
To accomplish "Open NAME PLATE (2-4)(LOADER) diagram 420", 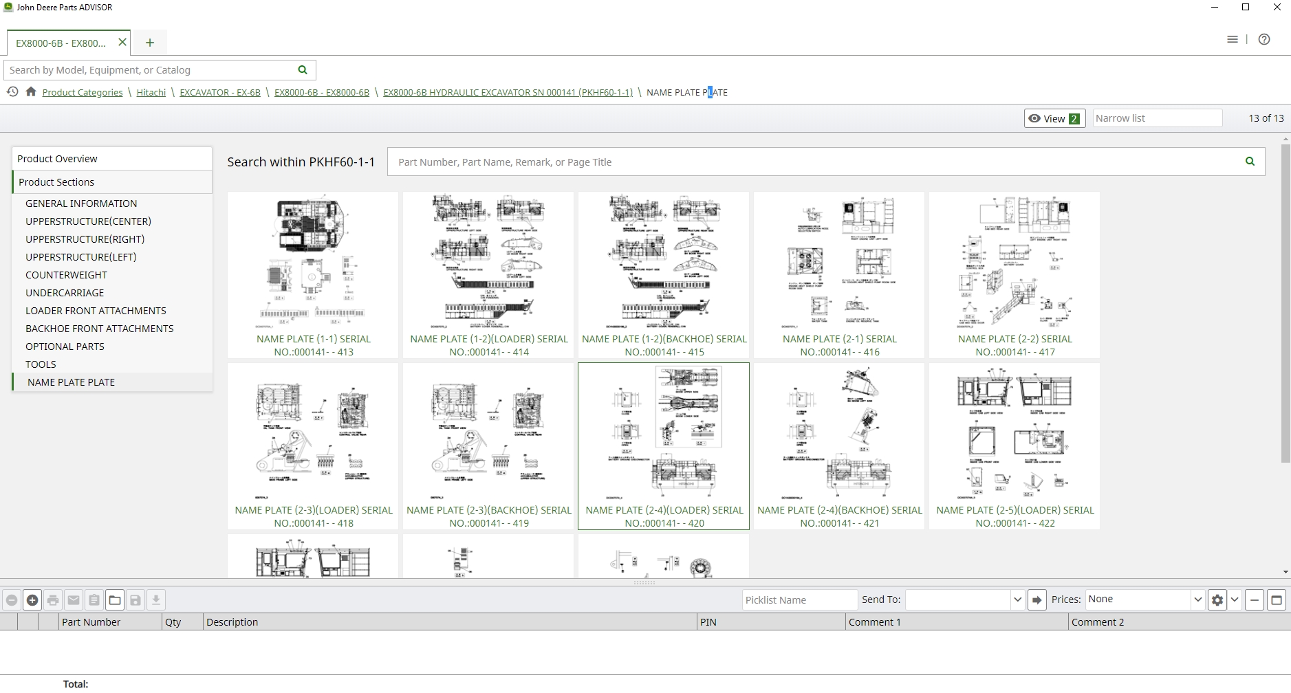I will (x=664, y=446).
